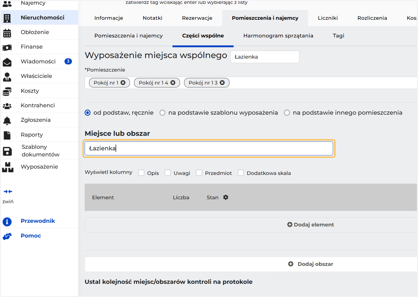Screen dimensions: 418x297
Task: Click the Koszty coins icon
Action: tap(7, 91)
